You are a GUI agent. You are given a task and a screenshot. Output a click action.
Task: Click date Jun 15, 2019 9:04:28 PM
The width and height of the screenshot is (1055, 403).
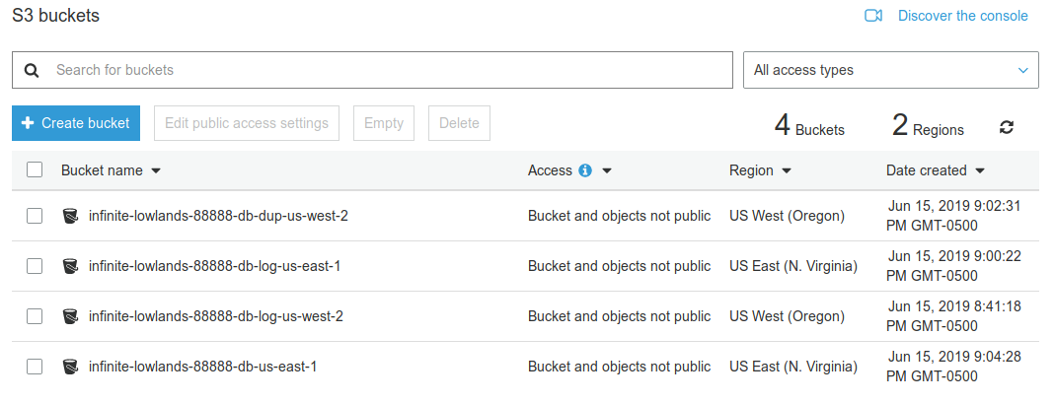pos(953,367)
